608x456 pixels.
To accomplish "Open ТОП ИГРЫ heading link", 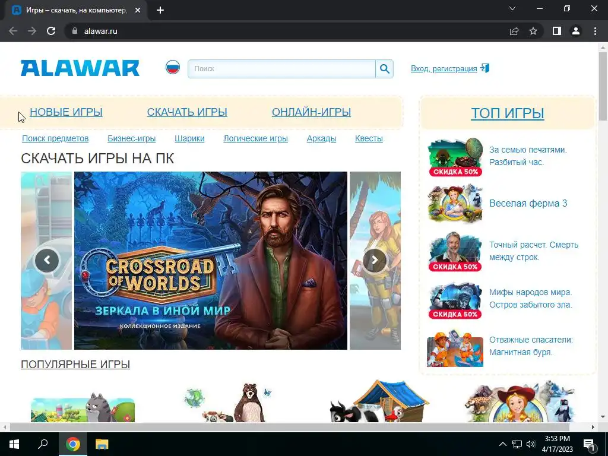I will click(x=508, y=113).
